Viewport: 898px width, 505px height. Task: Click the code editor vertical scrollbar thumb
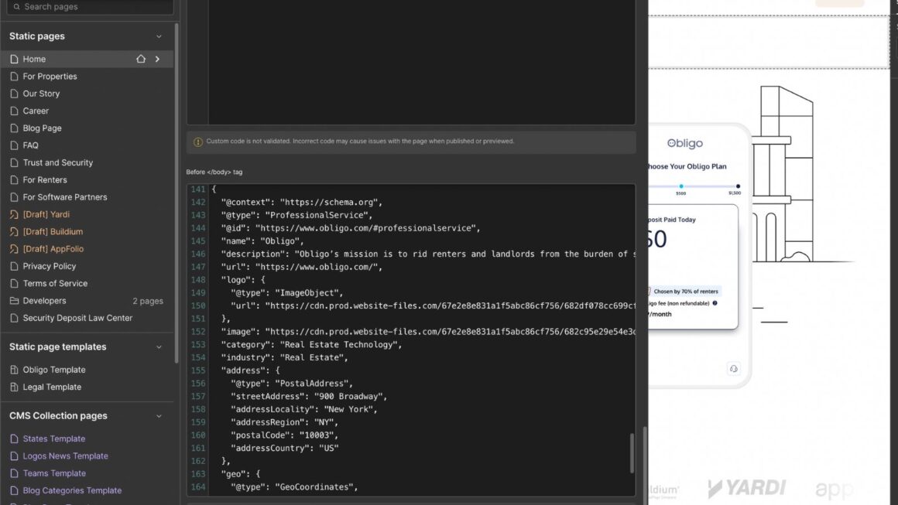click(x=632, y=453)
